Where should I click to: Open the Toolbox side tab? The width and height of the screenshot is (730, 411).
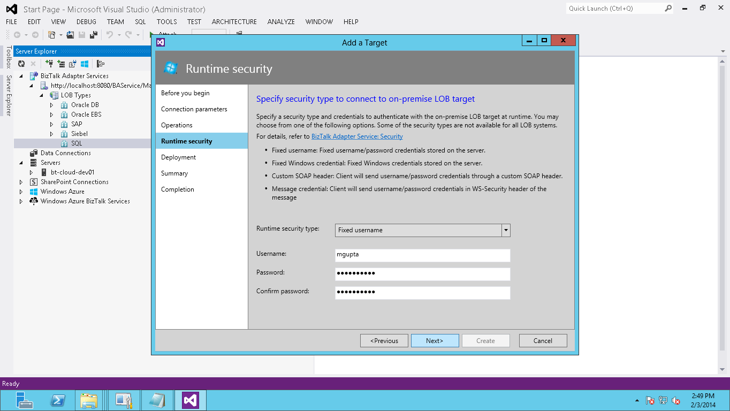[x=9, y=57]
